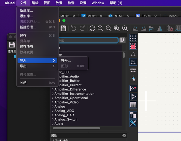
Task: Switch units to mils
Action: coord(133,62)
